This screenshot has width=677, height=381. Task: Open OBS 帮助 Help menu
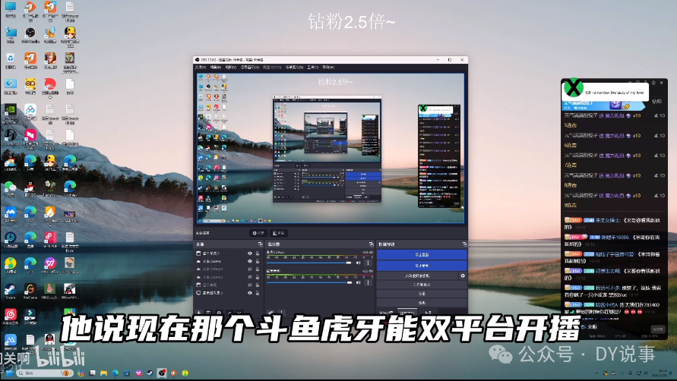click(328, 68)
